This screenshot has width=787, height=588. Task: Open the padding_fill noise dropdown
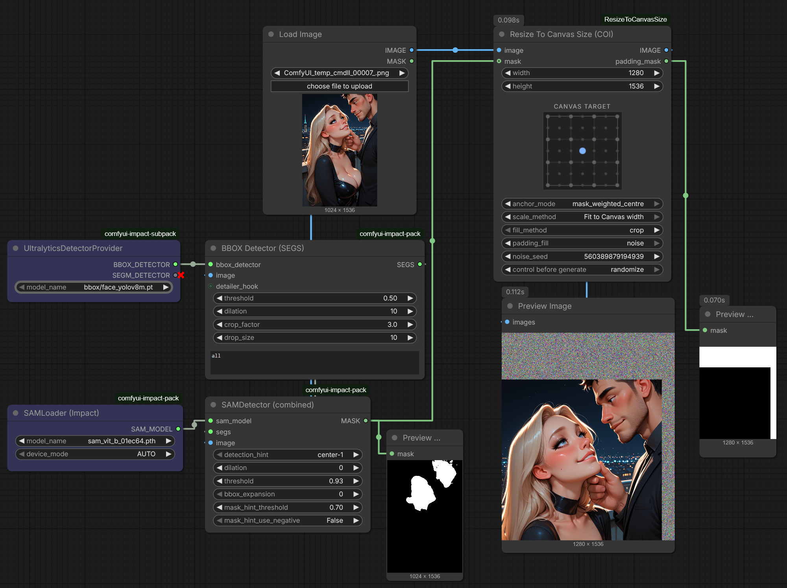582,243
